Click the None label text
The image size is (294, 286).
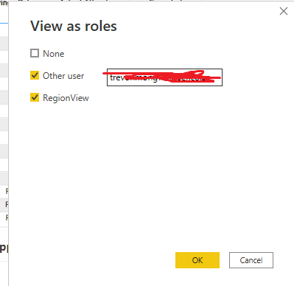click(x=54, y=54)
